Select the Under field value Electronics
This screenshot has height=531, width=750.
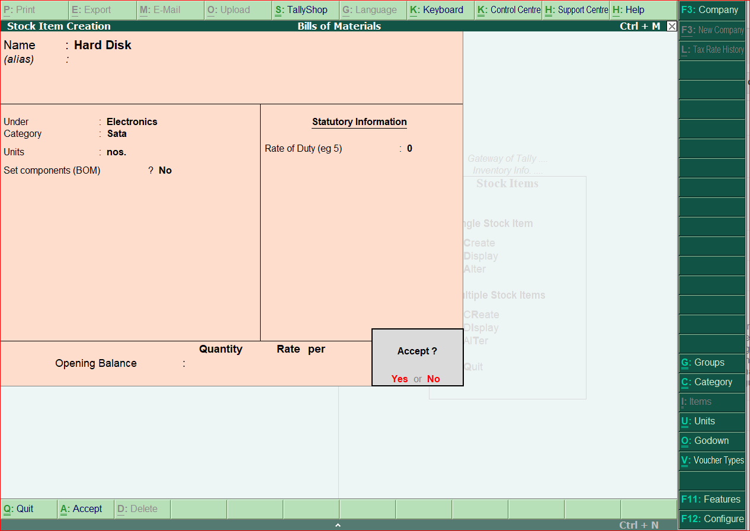132,121
